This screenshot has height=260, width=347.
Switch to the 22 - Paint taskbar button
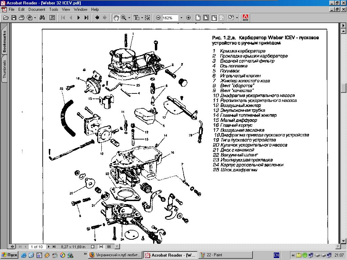[225, 255]
